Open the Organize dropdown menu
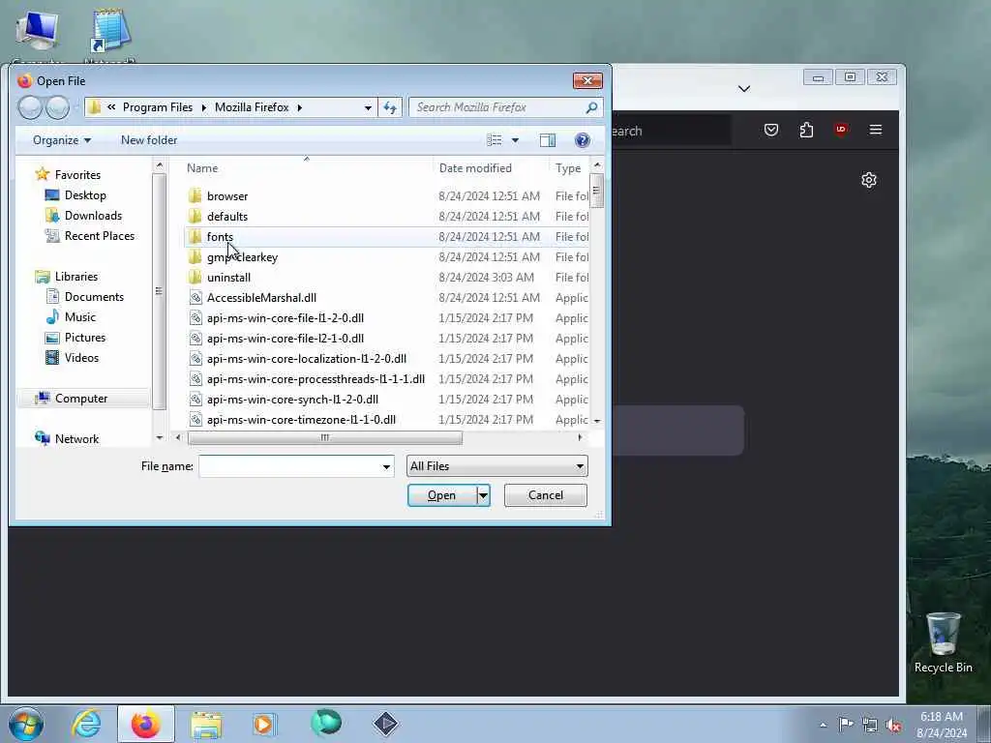This screenshot has width=991, height=743. point(62,140)
